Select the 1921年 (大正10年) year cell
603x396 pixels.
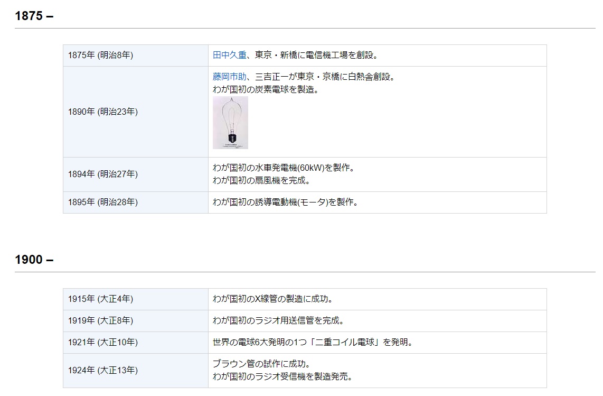pos(102,343)
